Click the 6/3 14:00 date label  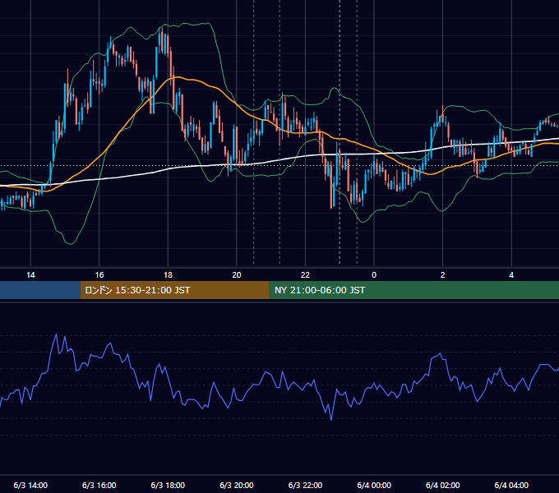pyautogui.click(x=30, y=485)
